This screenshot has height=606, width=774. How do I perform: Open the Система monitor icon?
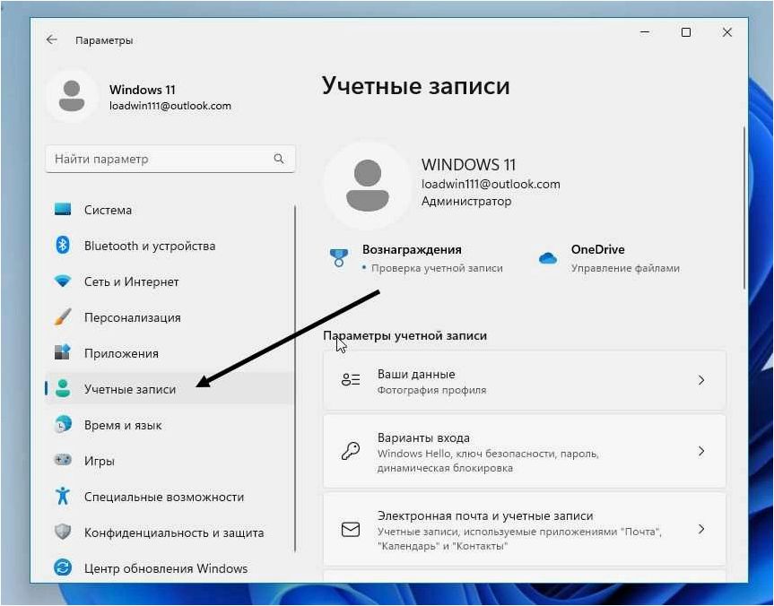pos(63,209)
